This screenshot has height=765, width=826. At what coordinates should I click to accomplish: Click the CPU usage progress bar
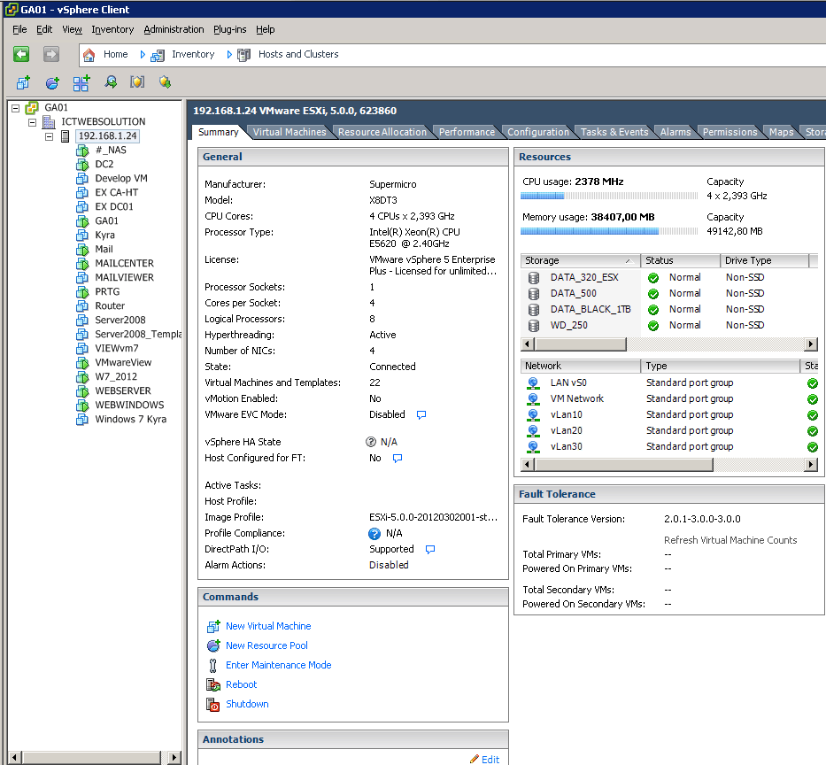(x=609, y=196)
